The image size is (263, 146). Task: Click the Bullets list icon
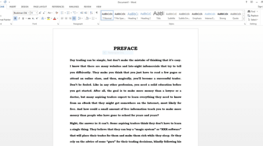[62, 13]
